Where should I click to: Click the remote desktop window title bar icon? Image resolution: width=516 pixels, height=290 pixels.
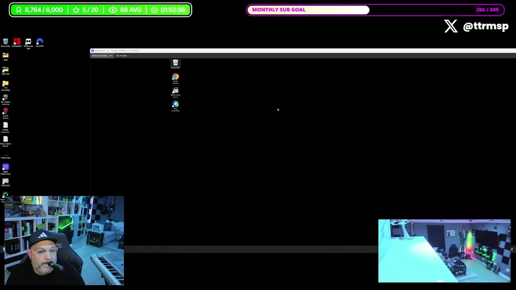pyautogui.click(x=92, y=51)
